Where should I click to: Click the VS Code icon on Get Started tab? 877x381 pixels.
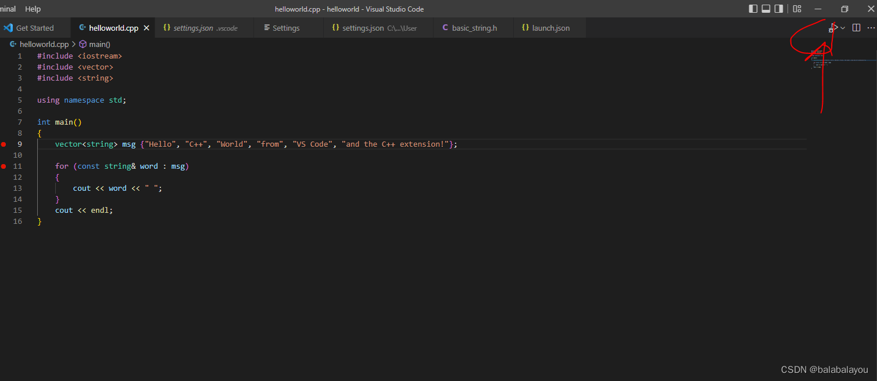tap(8, 28)
